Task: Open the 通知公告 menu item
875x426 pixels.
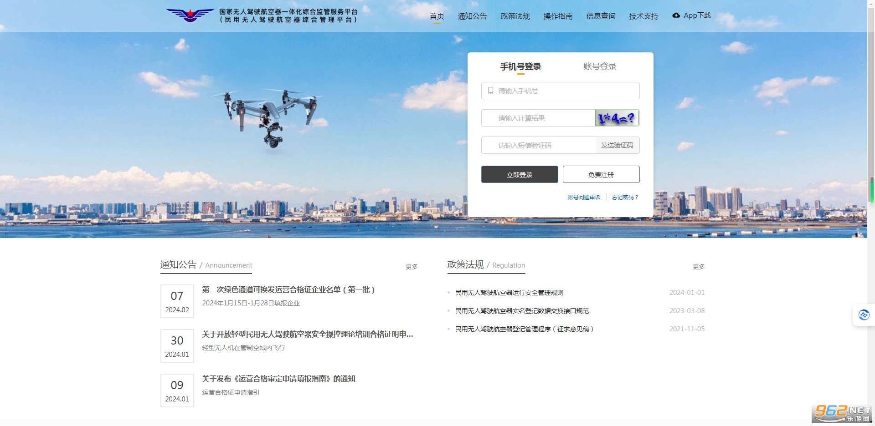Action: [472, 16]
